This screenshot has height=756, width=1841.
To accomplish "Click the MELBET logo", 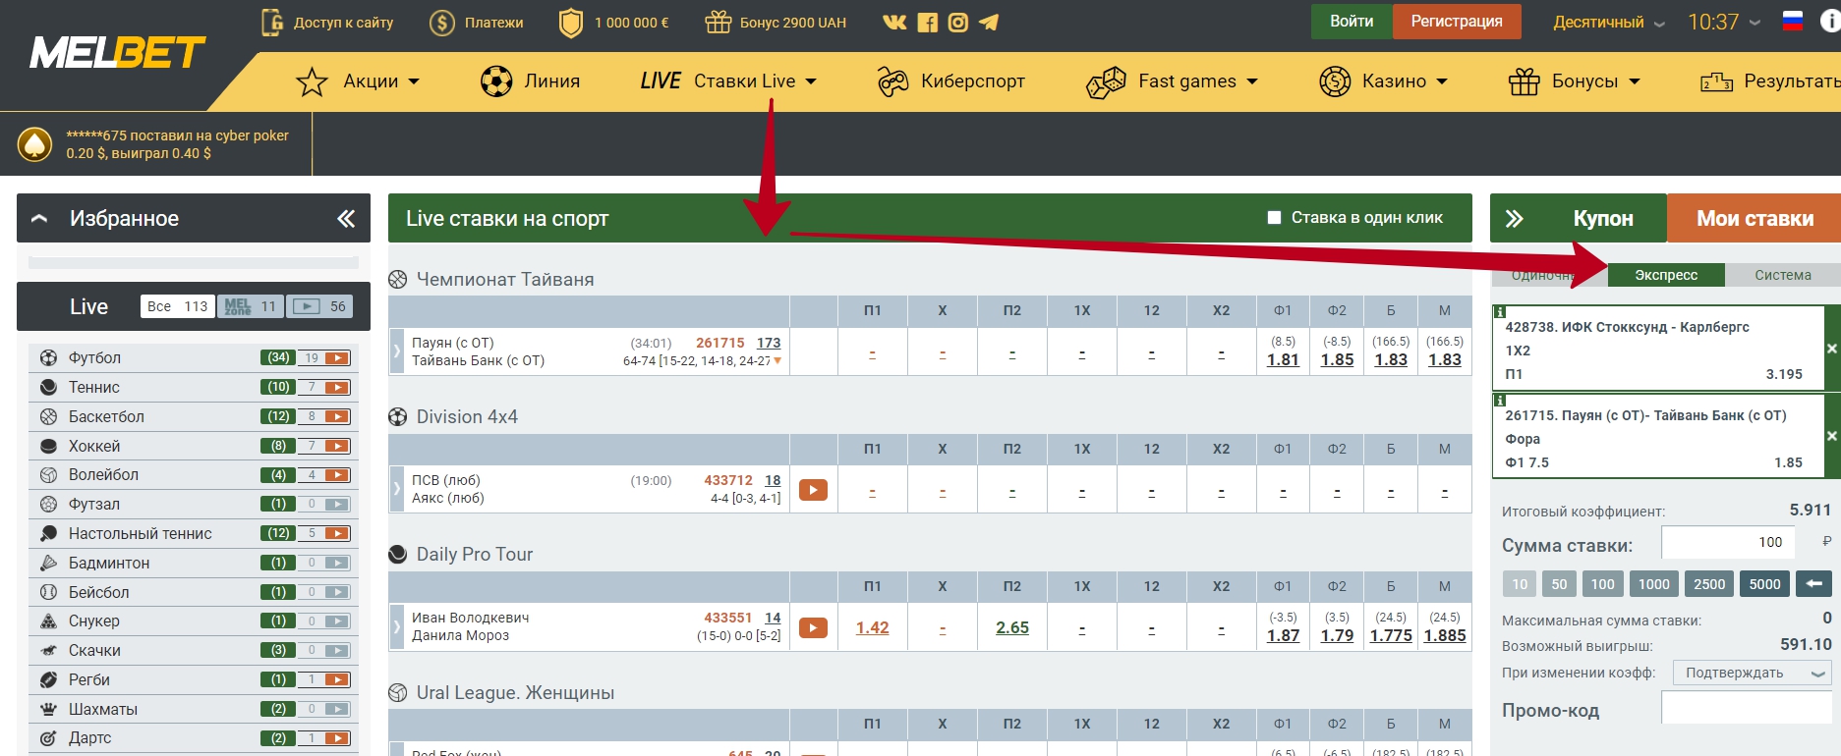I will coord(118,53).
